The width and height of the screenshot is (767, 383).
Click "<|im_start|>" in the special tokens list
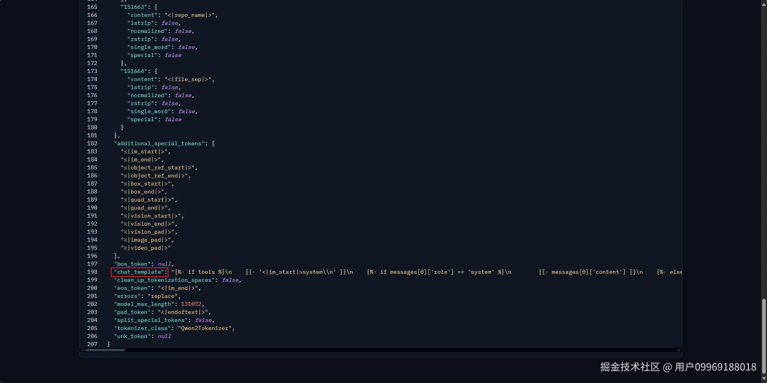[x=144, y=152]
